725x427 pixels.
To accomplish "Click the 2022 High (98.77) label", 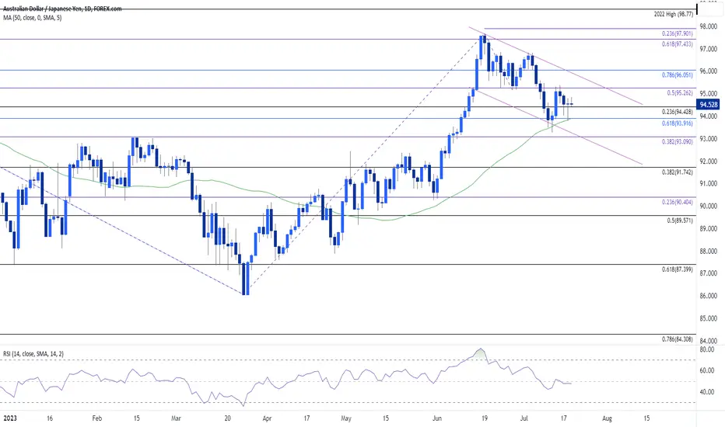I will click(x=673, y=14).
